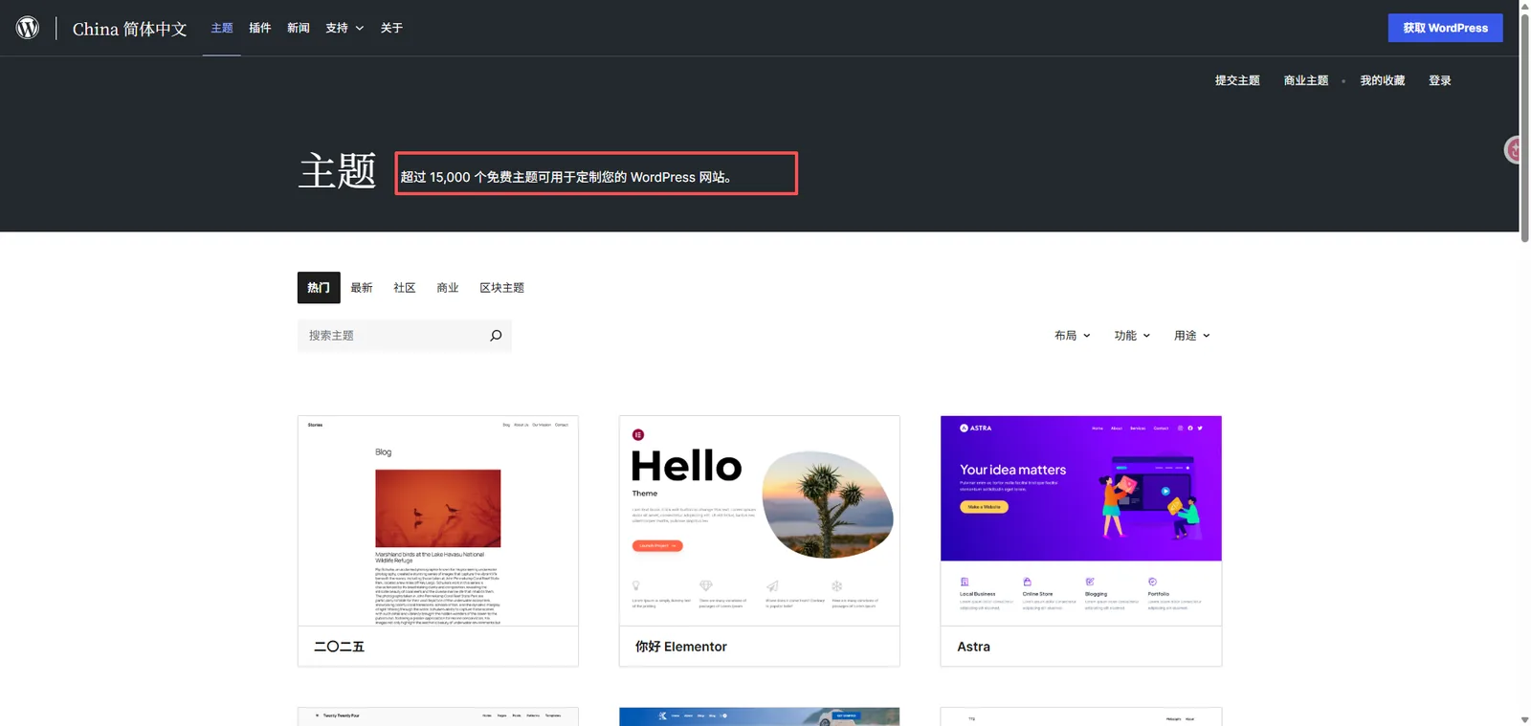Image resolution: width=1531 pixels, height=726 pixels.
Task: Open 新闻 in top navigation
Action: [x=299, y=28]
